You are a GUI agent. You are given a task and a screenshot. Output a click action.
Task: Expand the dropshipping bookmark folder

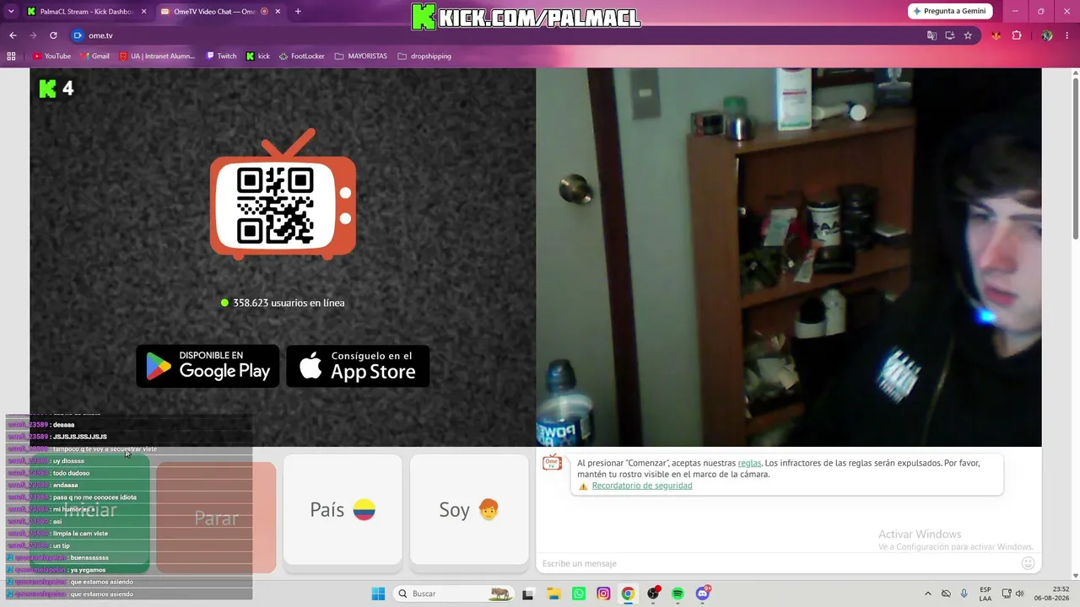pyautogui.click(x=424, y=56)
